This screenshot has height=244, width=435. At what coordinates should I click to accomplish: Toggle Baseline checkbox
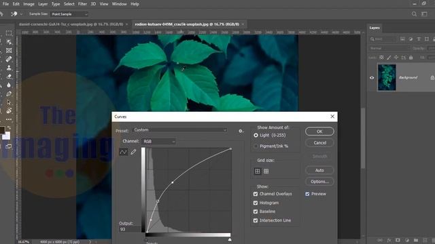click(256, 211)
